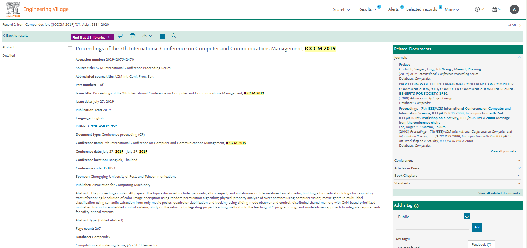Click the Elsevier tree logo
The height and width of the screenshot is (248, 527).
point(13,9)
